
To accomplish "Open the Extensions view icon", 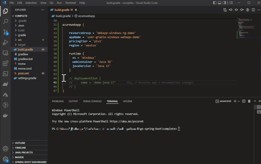I will coord(5,63).
